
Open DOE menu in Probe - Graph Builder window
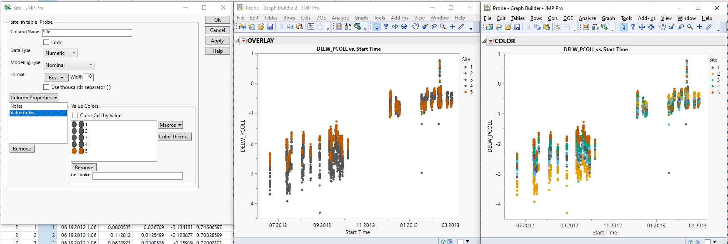click(x=568, y=18)
